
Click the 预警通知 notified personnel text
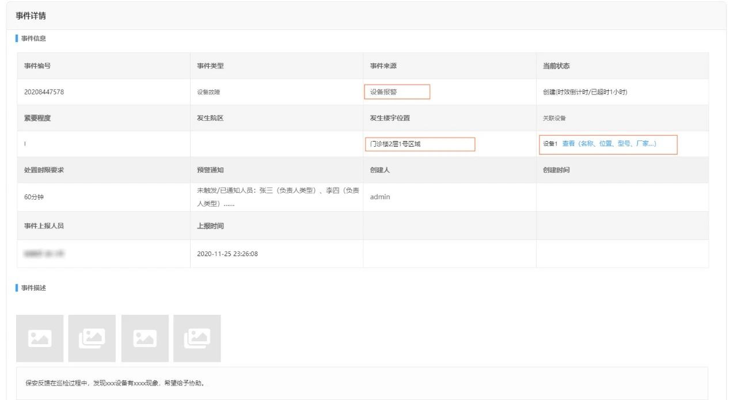278,197
